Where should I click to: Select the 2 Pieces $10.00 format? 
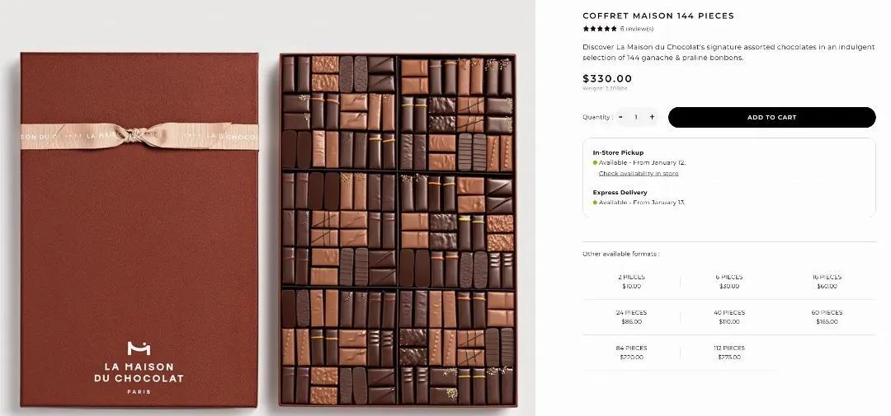click(631, 282)
